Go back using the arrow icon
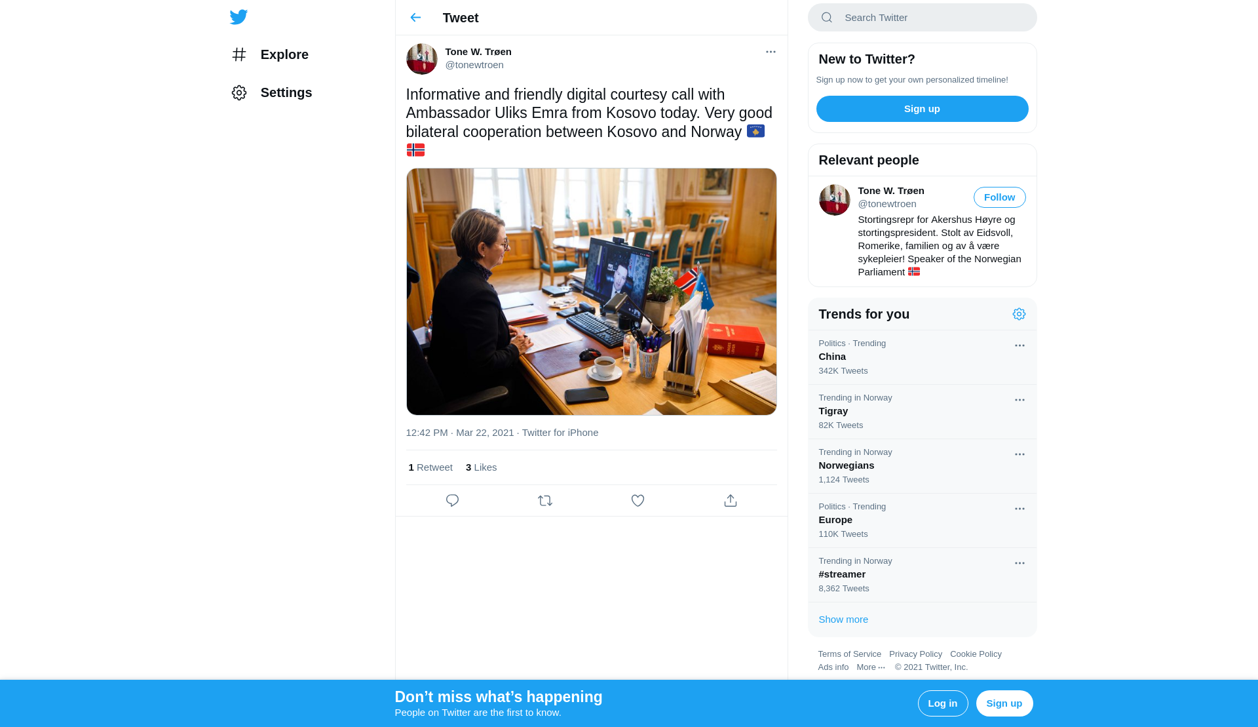This screenshot has height=727, width=1258. coord(415,18)
